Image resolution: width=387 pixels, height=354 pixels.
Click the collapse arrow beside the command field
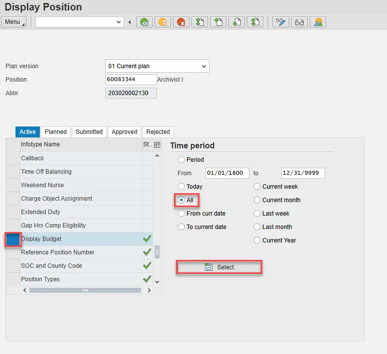130,22
